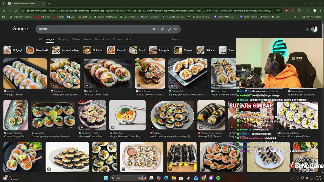The height and width of the screenshot is (182, 324).
Task: Filter images by Tteokbokki chip
Action: 38,50
